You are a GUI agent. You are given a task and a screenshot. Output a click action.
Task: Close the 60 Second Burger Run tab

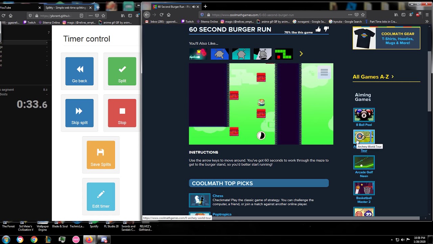(x=198, y=7)
